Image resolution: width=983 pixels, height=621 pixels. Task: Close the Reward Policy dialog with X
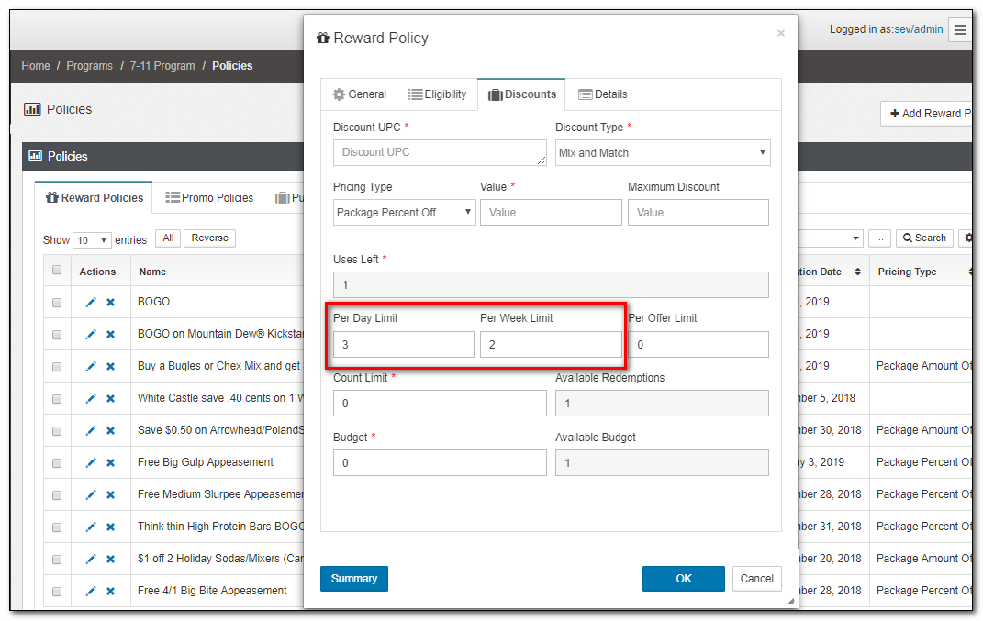pos(780,34)
